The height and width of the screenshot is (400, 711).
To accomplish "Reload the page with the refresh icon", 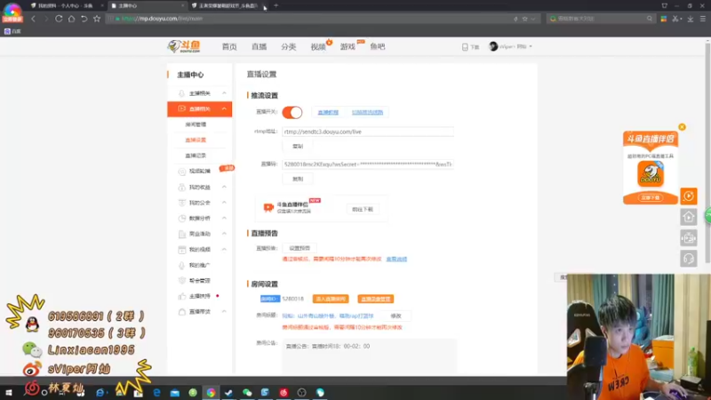I will (59, 19).
